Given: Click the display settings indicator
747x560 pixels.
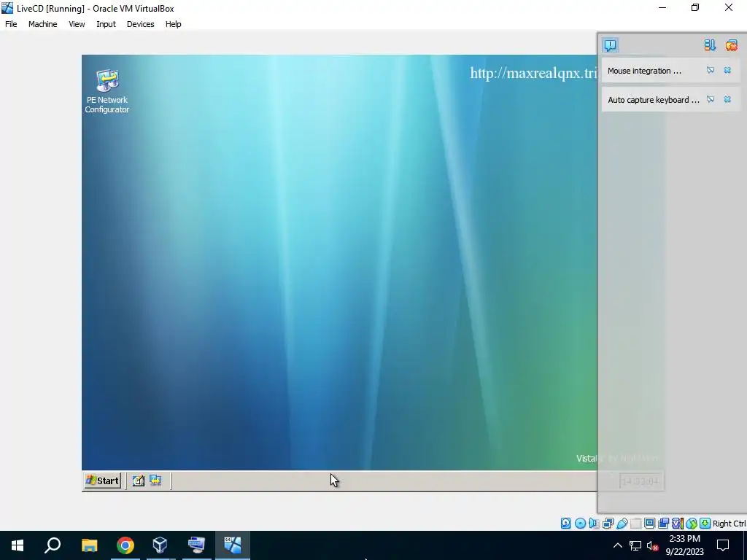Looking at the screenshot, I should coord(649,524).
